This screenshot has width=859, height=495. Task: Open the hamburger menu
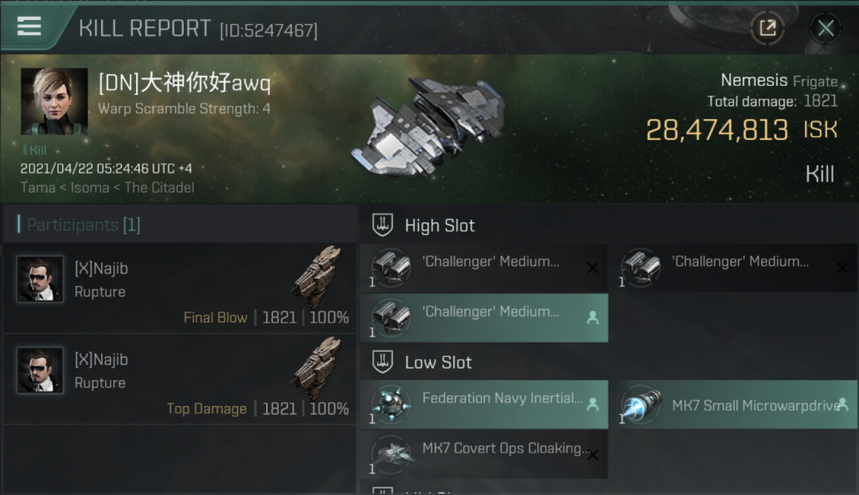point(30,26)
